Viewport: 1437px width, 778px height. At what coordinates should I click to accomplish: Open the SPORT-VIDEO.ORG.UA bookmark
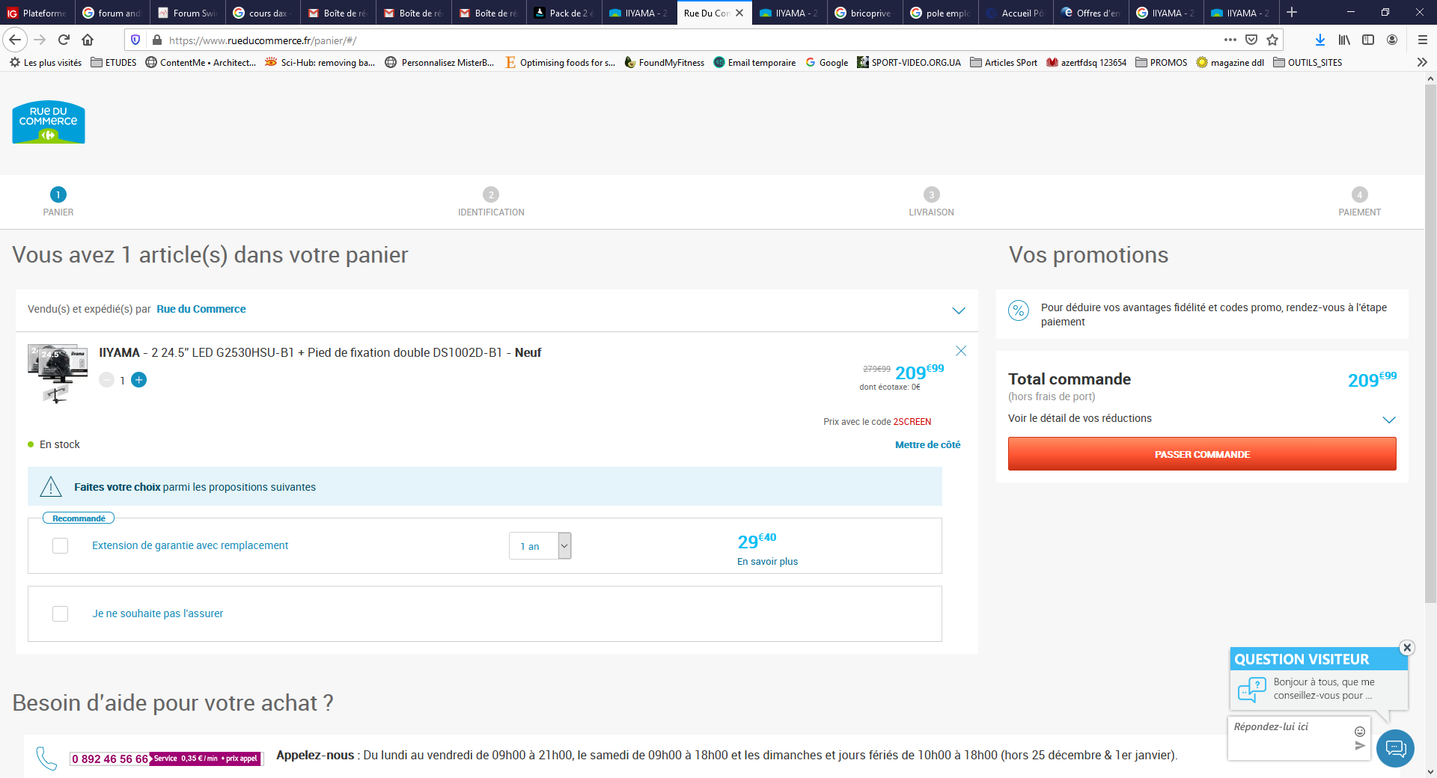click(909, 62)
